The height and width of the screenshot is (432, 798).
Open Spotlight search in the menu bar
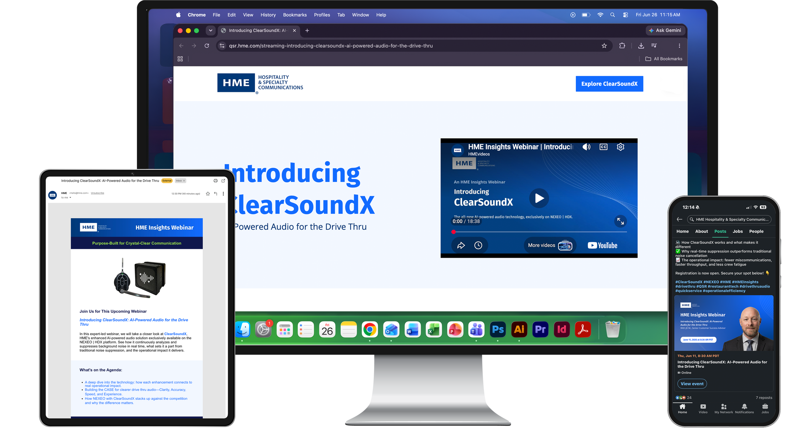(612, 15)
